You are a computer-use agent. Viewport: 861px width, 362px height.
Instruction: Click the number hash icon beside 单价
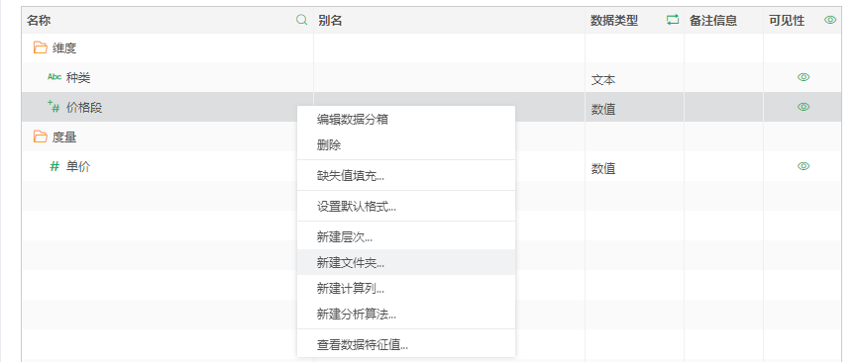tap(54, 166)
